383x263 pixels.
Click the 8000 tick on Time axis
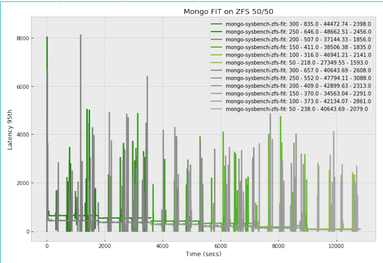tap(279, 246)
